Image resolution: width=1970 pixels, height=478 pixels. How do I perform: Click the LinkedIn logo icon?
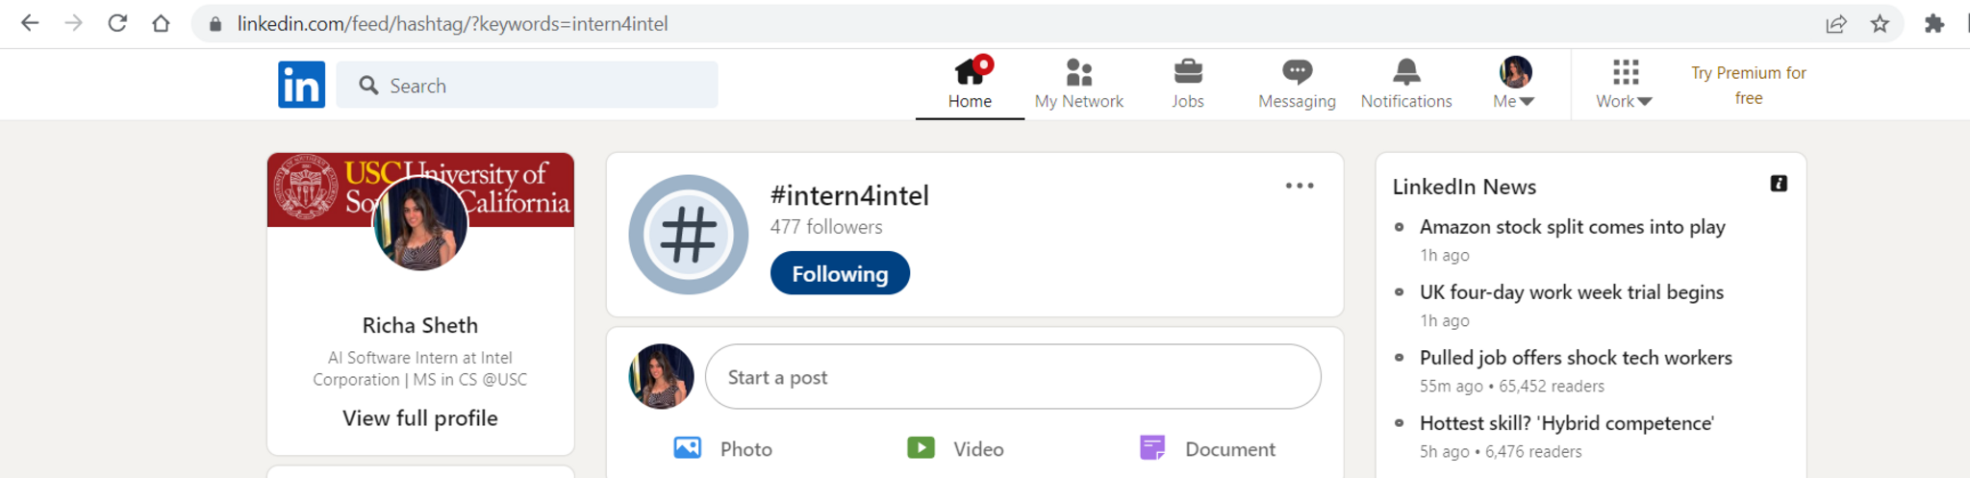pos(301,85)
